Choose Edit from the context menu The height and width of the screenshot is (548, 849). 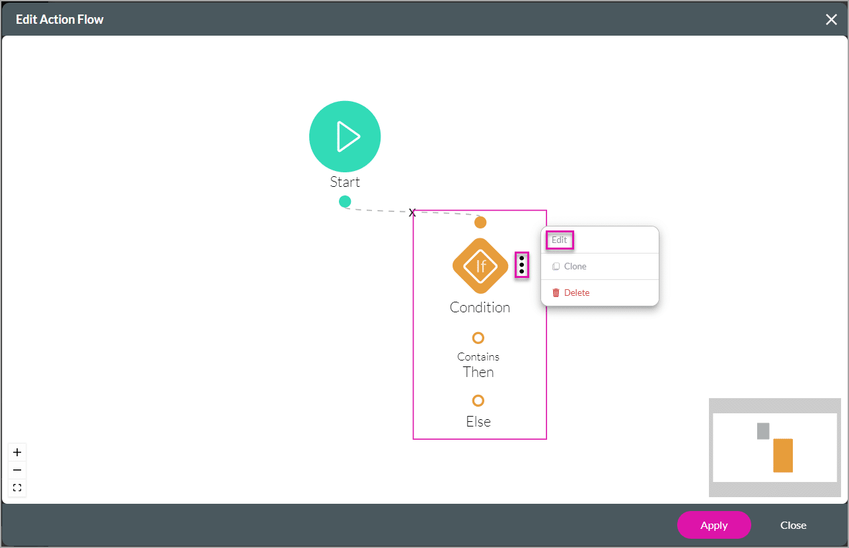click(x=559, y=240)
